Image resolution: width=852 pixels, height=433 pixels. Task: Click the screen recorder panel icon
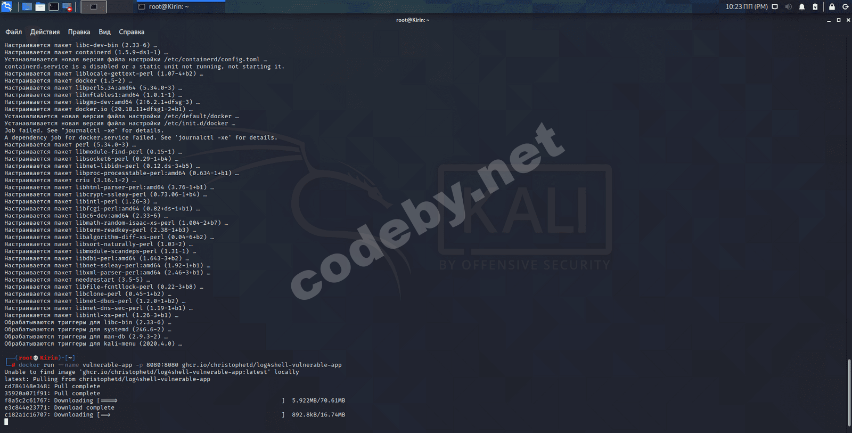pos(67,7)
